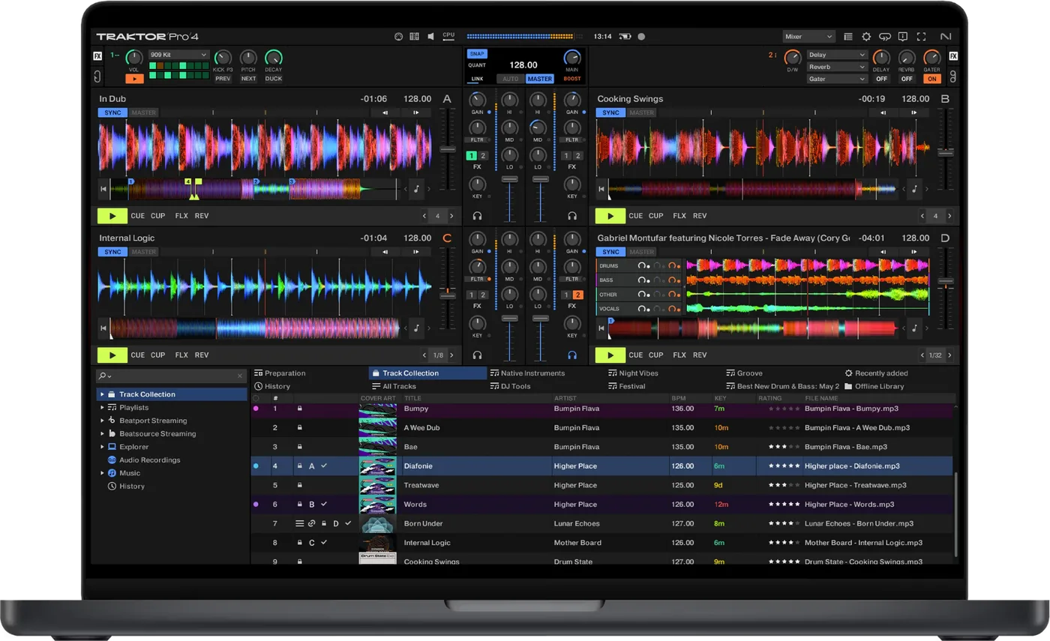Toggle the LINK button in master panel

click(477, 79)
